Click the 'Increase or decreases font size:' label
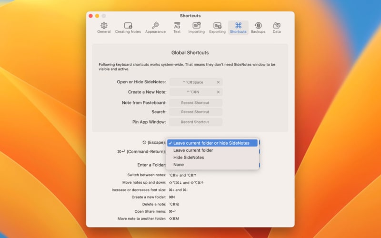The width and height of the screenshot is (381, 238). [139, 190]
